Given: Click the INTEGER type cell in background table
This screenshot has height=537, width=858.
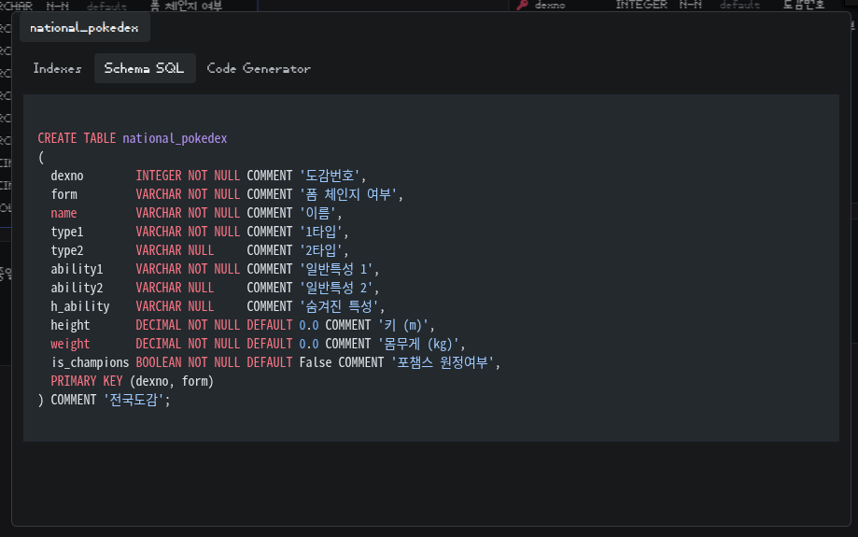Looking at the screenshot, I should (641, 5).
